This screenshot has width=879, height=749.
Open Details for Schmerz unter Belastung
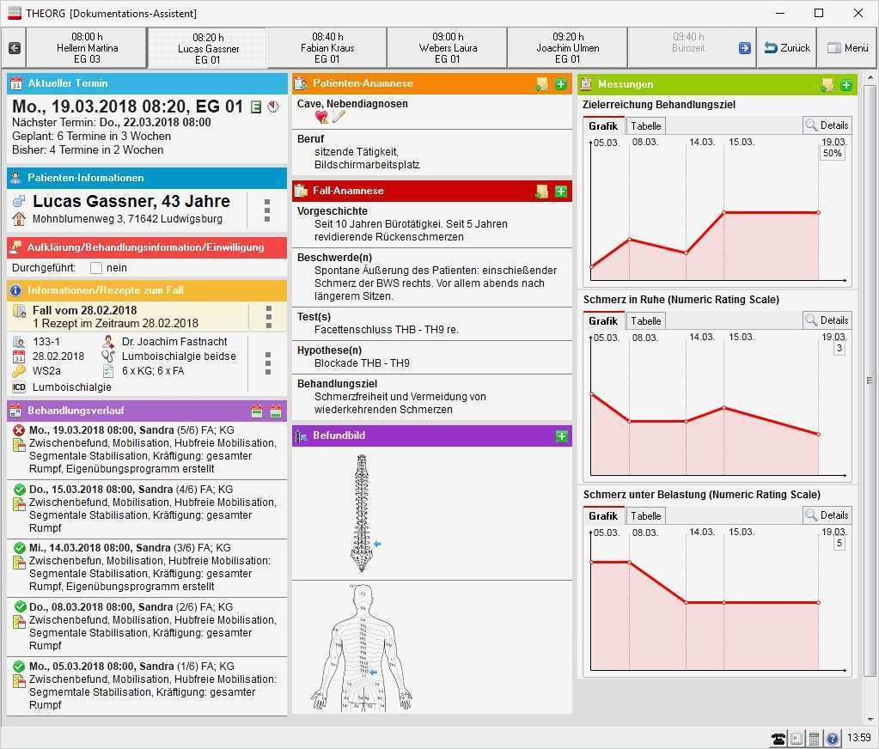click(827, 515)
